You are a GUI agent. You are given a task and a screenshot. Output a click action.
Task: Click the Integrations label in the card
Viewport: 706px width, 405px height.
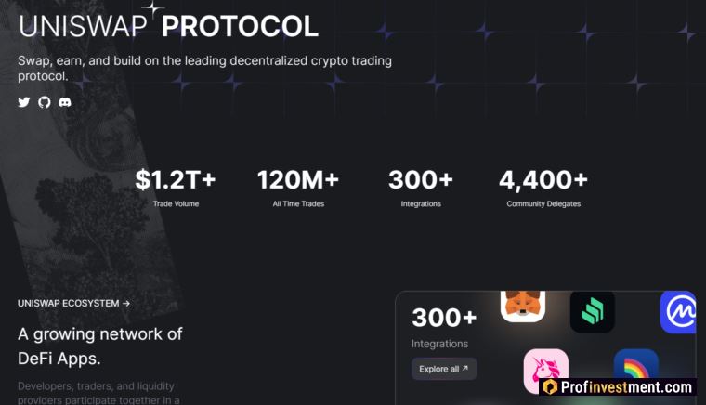pos(439,344)
